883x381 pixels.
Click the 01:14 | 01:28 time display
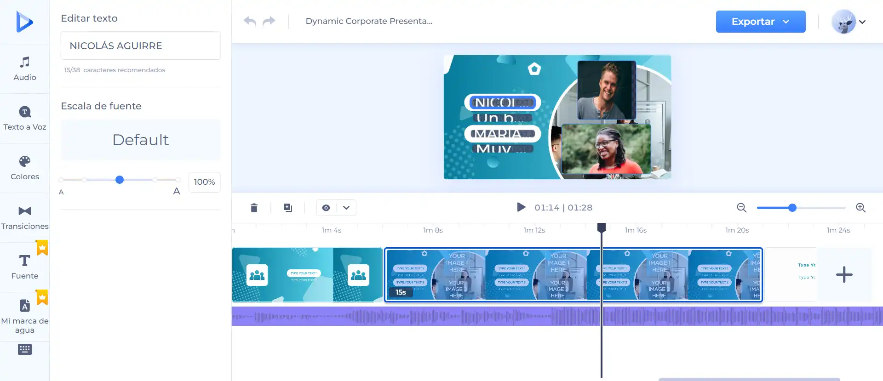563,208
